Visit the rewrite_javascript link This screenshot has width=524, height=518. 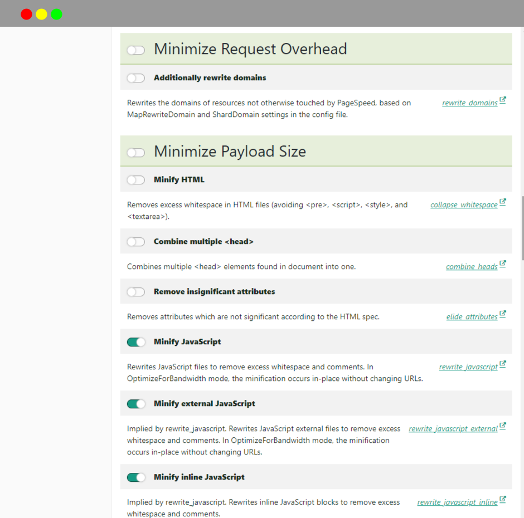click(468, 366)
